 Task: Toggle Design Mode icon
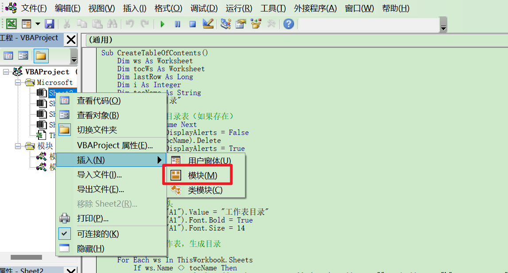coord(208,24)
